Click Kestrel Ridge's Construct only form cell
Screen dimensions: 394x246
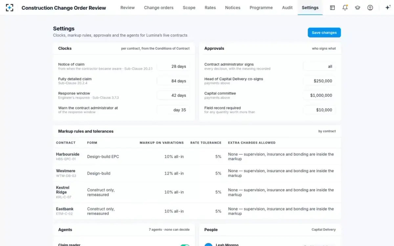(101, 192)
